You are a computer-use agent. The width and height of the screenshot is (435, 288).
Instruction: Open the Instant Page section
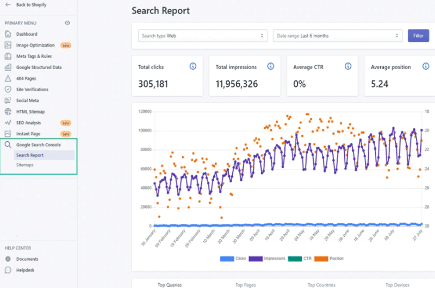28,134
